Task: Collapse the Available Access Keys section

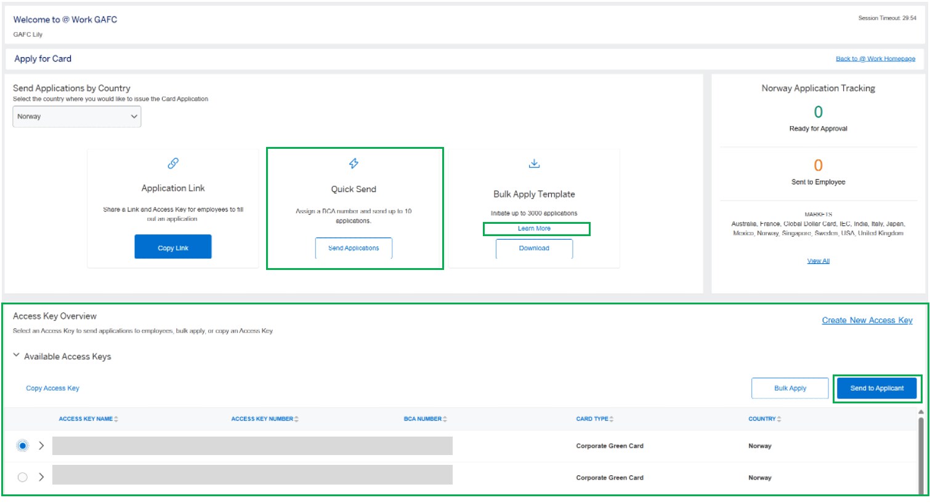Action: [x=15, y=356]
